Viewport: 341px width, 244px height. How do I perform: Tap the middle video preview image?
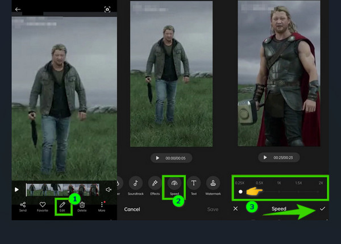(x=172, y=74)
